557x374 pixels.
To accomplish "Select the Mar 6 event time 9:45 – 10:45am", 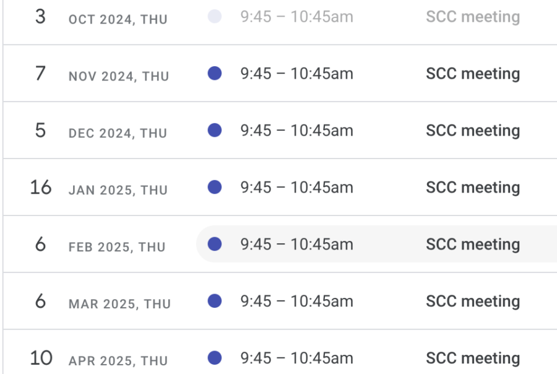I will tap(296, 301).
